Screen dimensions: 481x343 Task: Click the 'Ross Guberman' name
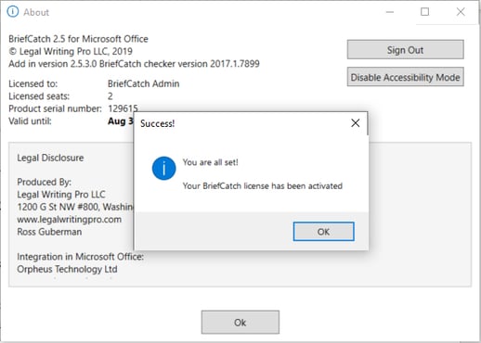click(x=49, y=232)
